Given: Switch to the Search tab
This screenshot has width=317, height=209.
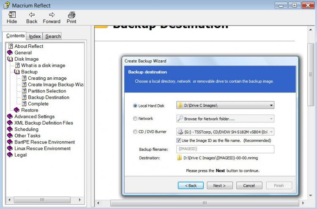Looking at the screenshot, I should coord(53,36).
